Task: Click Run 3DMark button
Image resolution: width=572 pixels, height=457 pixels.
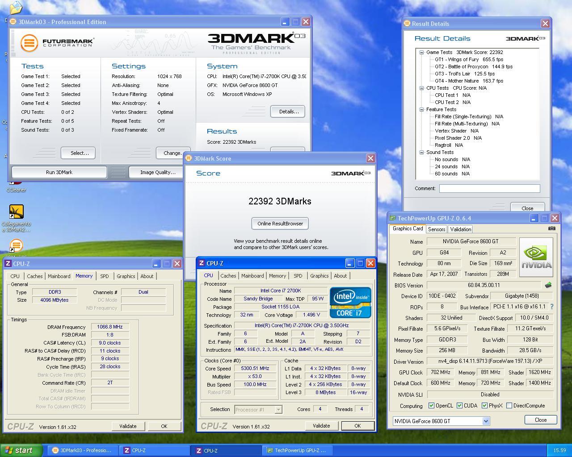Action: click(59, 172)
